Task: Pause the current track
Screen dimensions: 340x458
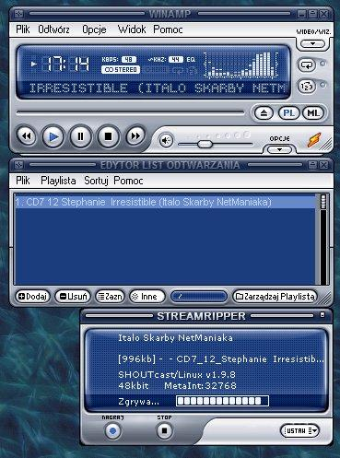Action: pyautogui.click(x=80, y=136)
